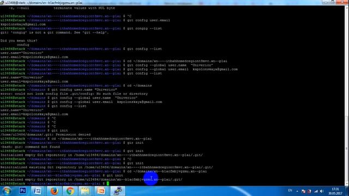349x196 pixels.
Task: Click "-bash: gir: command not found" line
Action: (x=30, y=147)
